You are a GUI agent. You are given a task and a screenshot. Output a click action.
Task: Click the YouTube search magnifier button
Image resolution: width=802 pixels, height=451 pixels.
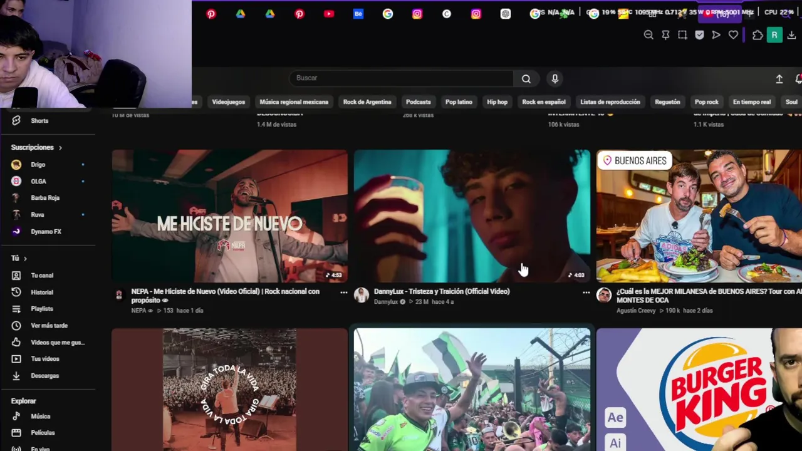[526, 78]
